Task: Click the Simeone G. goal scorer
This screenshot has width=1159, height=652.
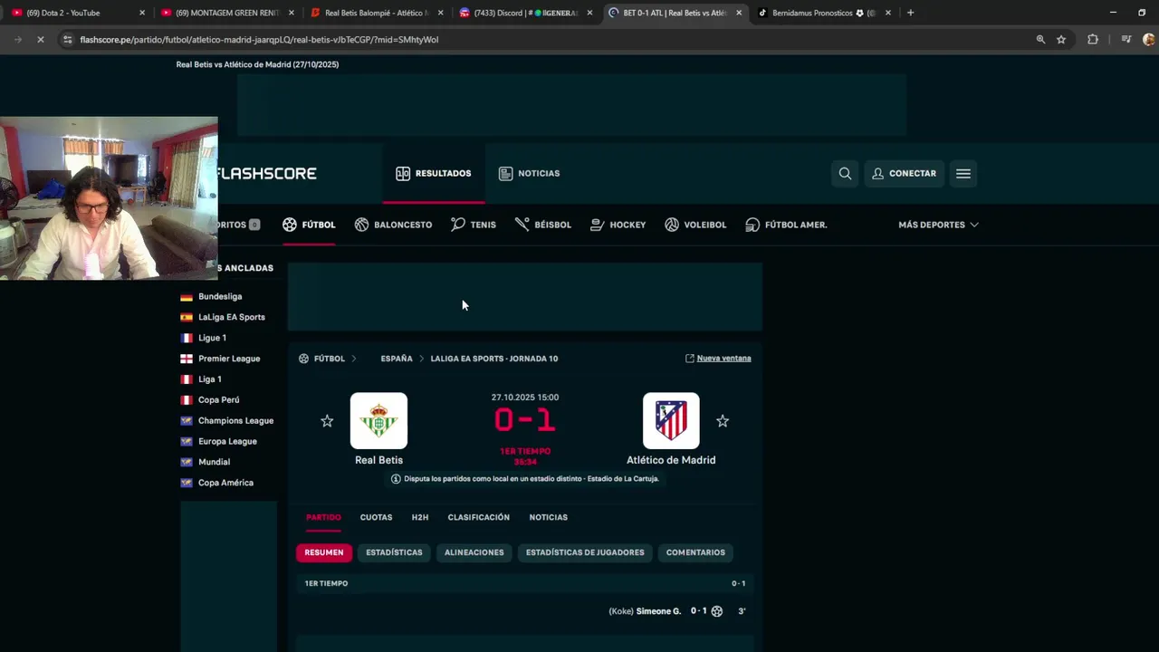Action: point(658,611)
